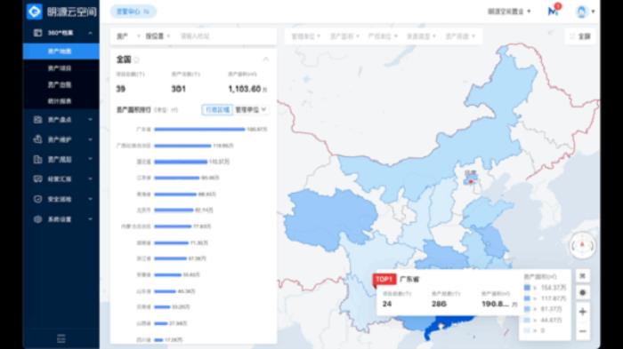Collapse the 360°档案 sidebar group

click(x=90, y=33)
